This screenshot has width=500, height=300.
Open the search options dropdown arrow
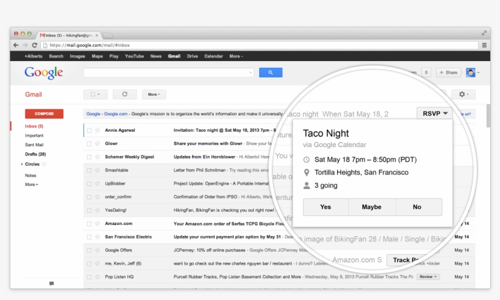(x=251, y=73)
